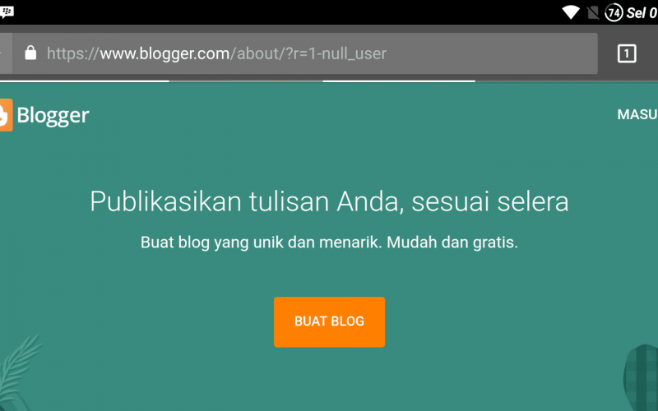Click the www.blogger.com domain in the URL
This screenshot has width=658, height=411.
pos(164,53)
